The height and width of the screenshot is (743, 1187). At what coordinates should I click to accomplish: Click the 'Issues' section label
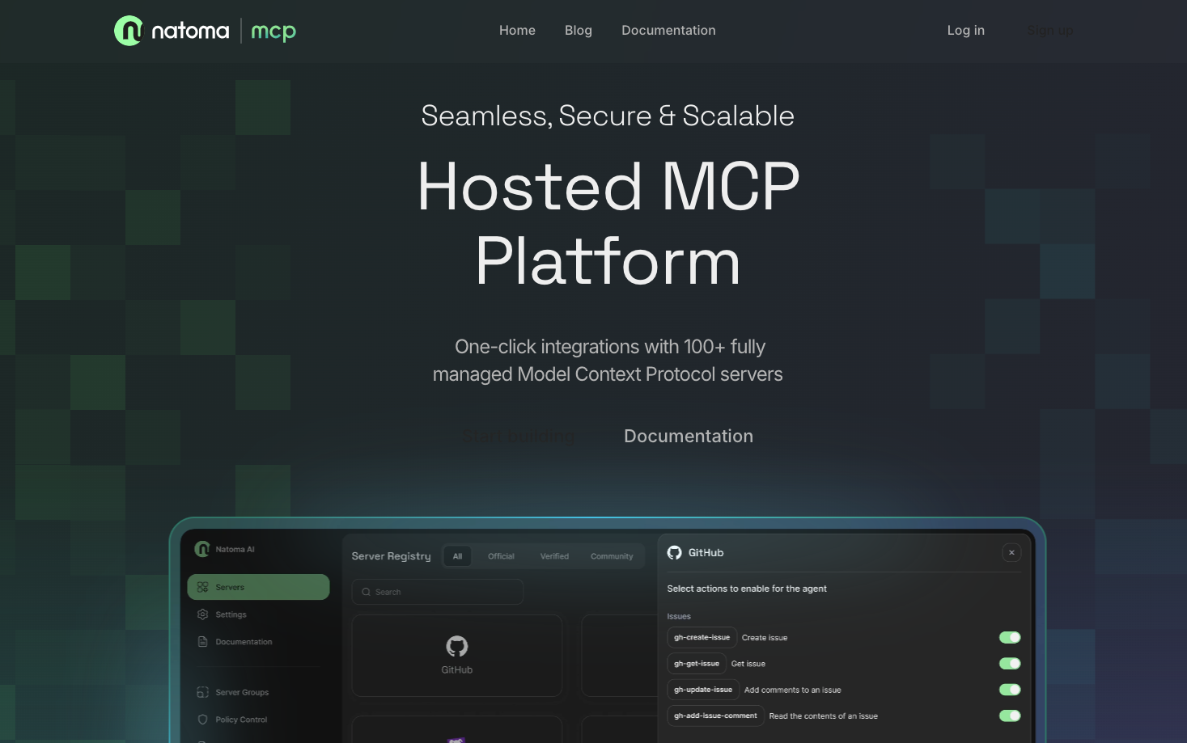coord(679,616)
